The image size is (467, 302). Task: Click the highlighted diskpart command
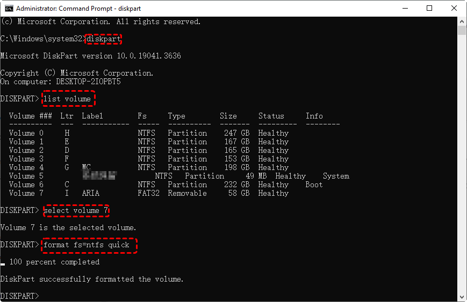click(x=104, y=39)
